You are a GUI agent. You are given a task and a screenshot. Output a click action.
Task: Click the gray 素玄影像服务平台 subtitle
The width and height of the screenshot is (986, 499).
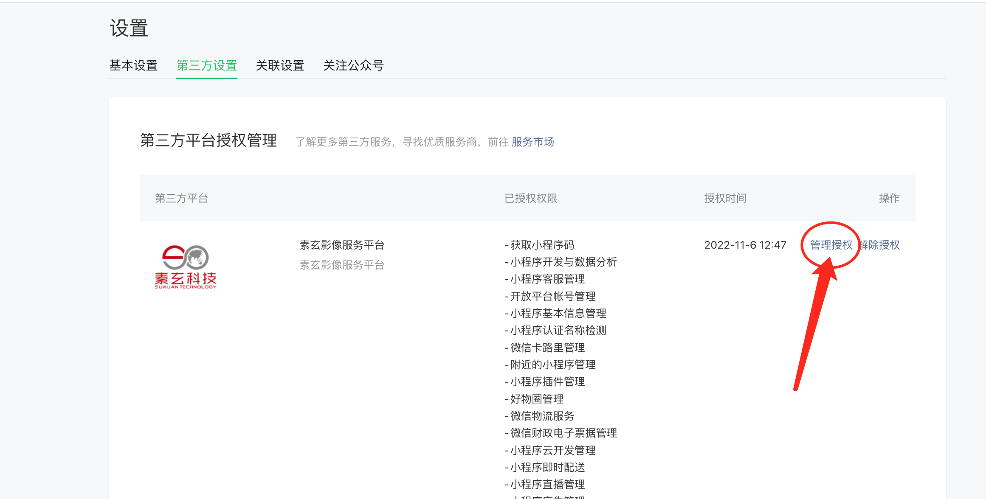coord(342,265)
